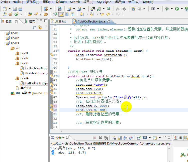
Task: Click Previous Annotation up arrow icon
Action: [x=92, y=14]
